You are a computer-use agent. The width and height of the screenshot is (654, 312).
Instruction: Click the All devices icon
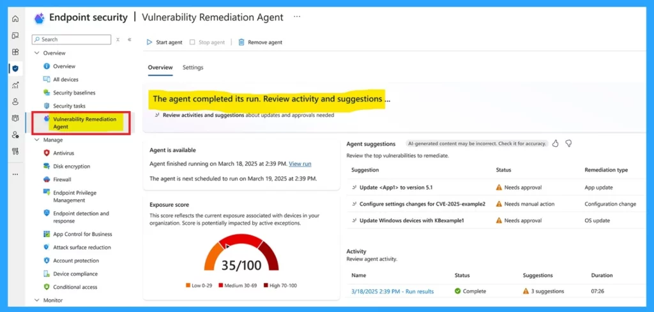pyautogui.click(x=47, y=79)
